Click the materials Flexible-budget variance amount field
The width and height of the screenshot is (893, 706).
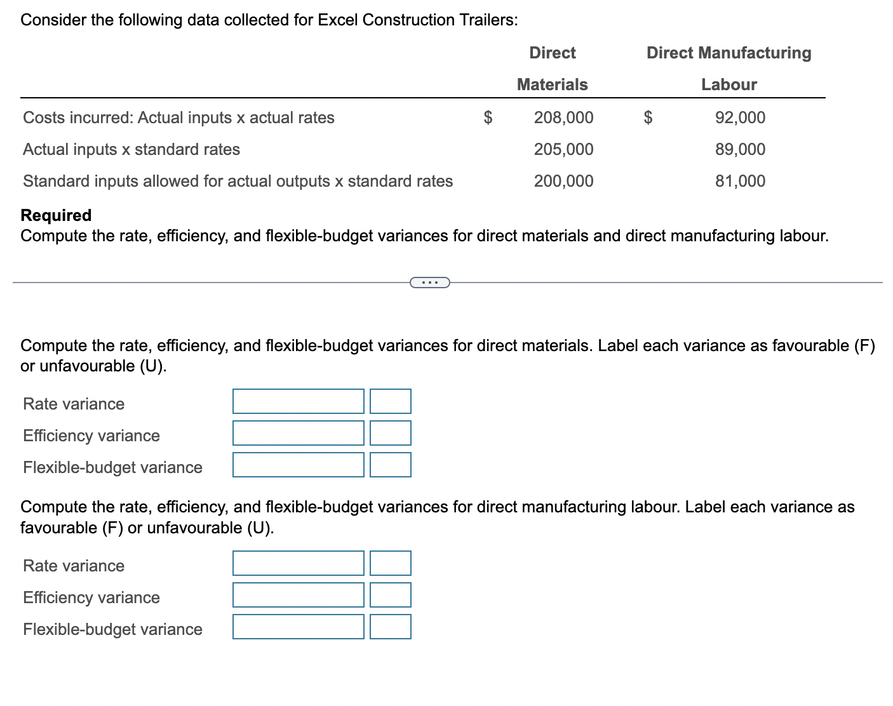pos(298,465)
